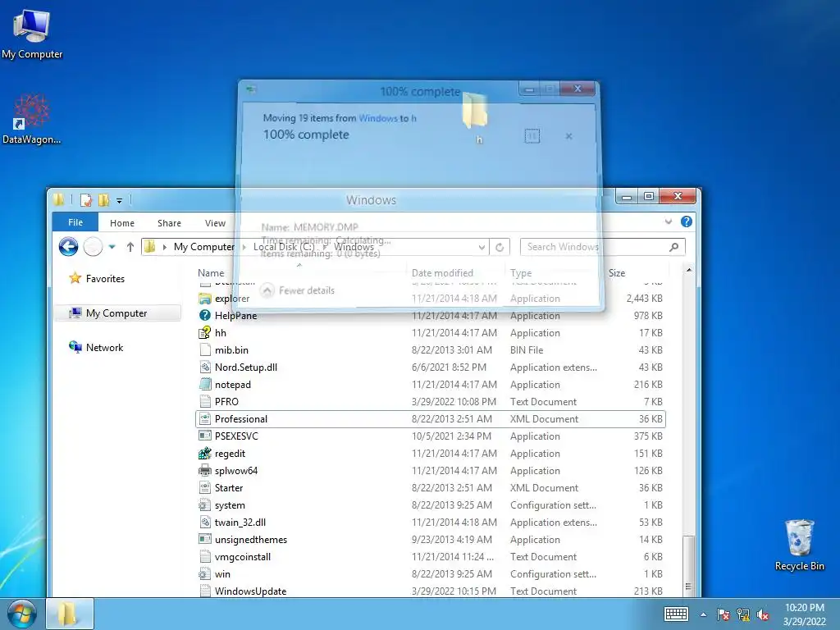Select the PFRO text document
Screen dimensions: 840x630
click(226, 402)
